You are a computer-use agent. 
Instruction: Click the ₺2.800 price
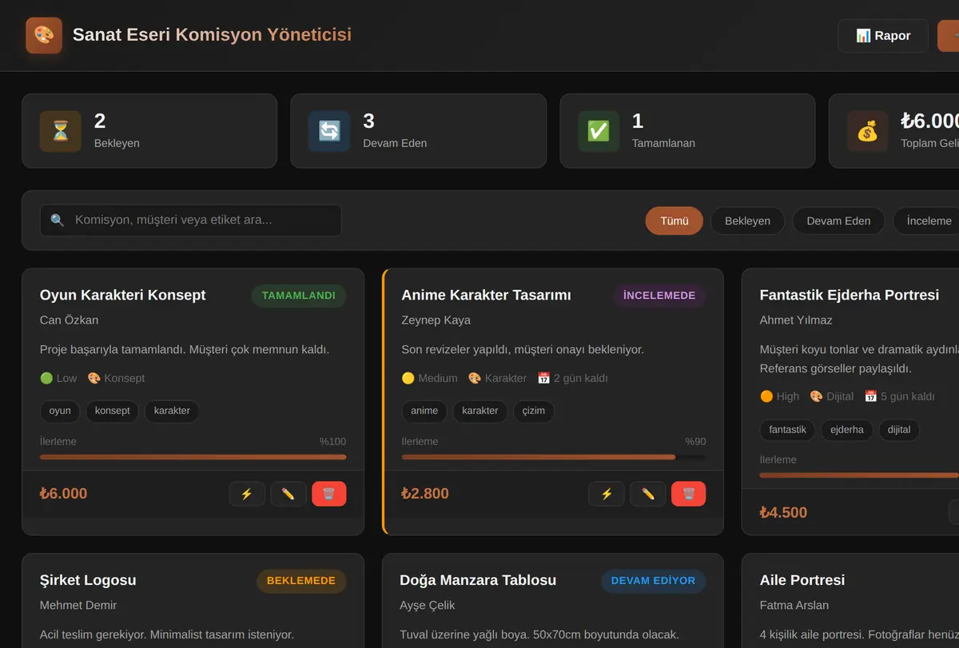[x=425, y=494]
